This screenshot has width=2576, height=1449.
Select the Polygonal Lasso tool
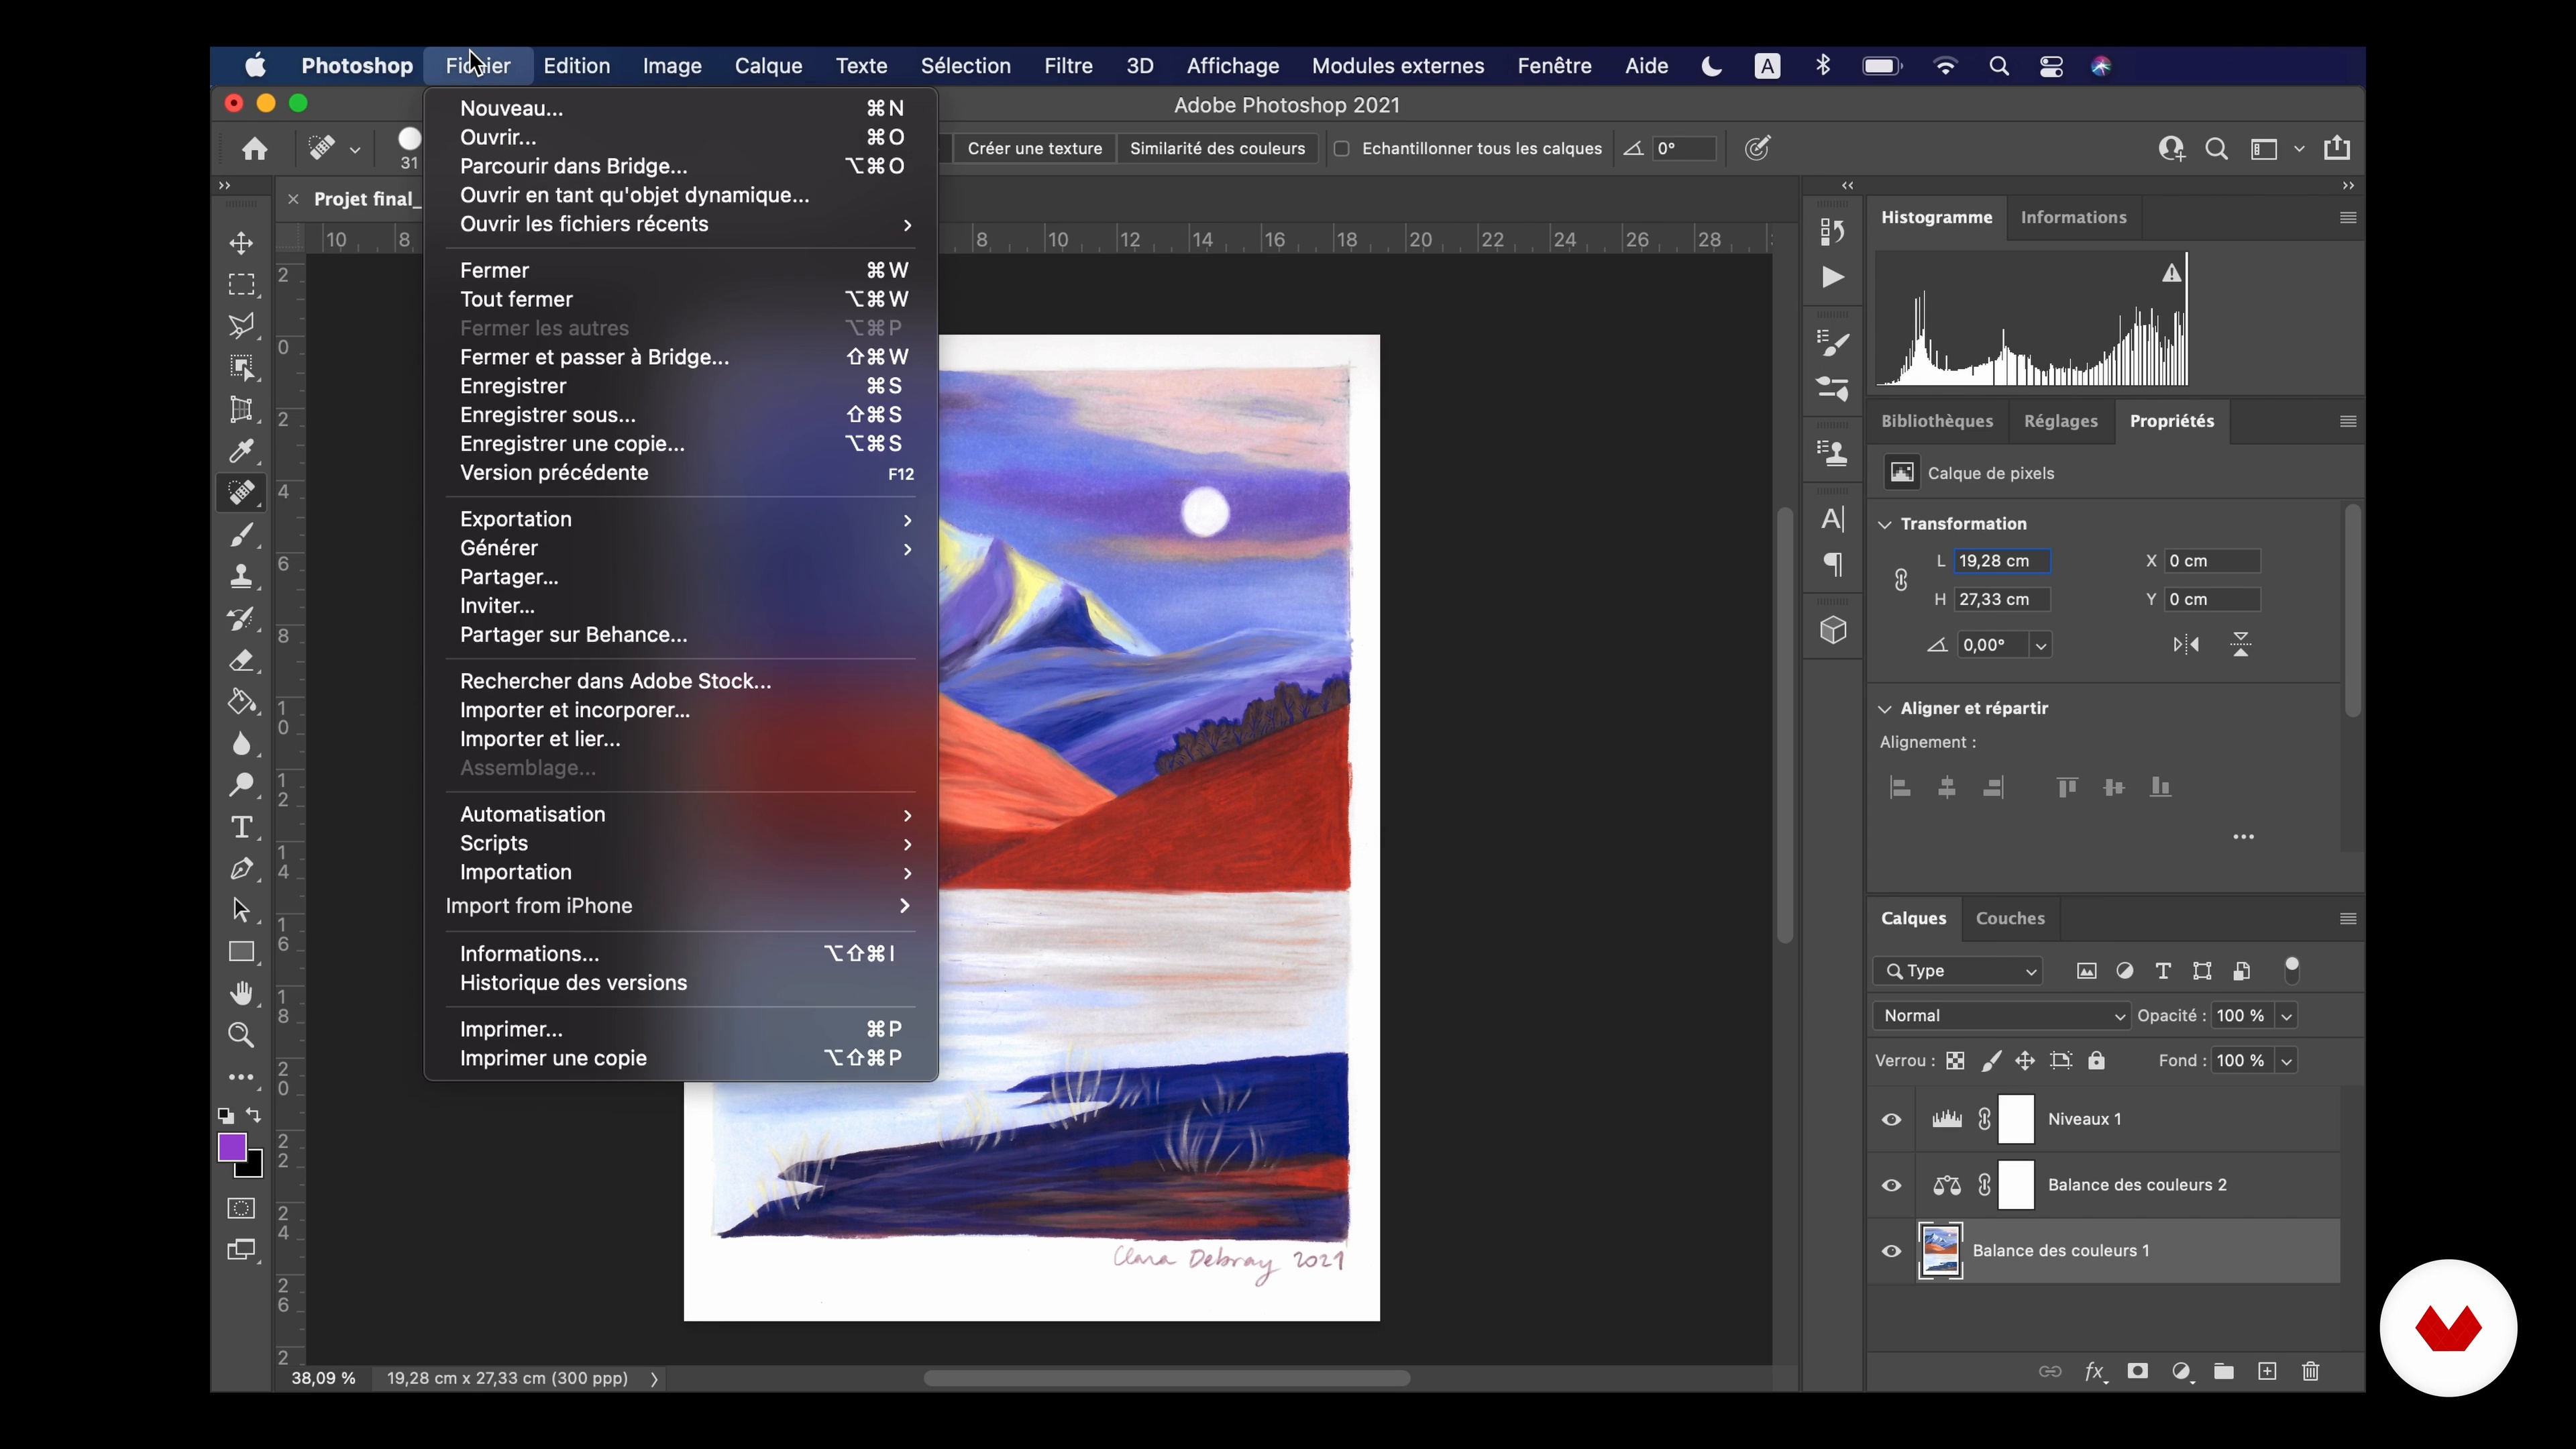[241, 326]
